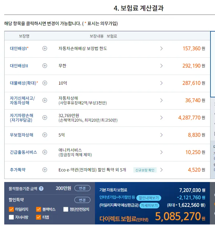
Task: Click the 287,610 원 premium amount
Action: [x=194, y=83]
